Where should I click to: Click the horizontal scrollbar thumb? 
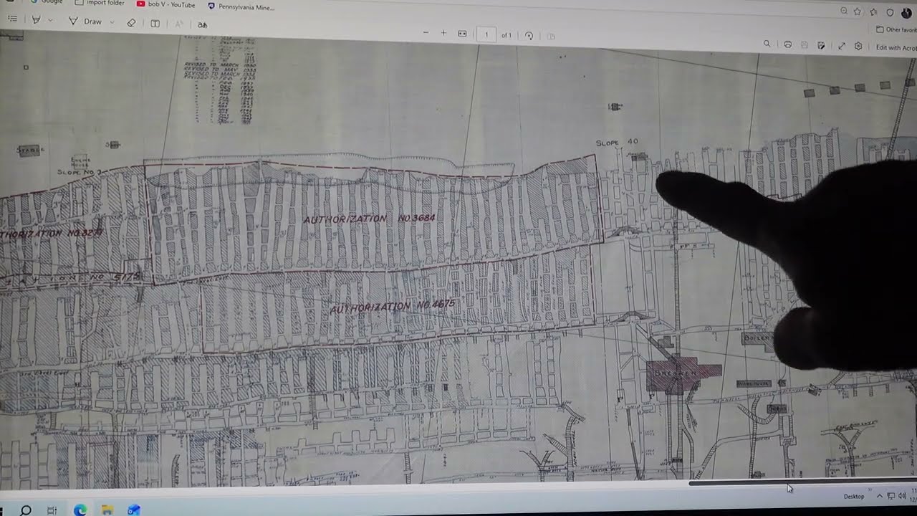(802, 482)
